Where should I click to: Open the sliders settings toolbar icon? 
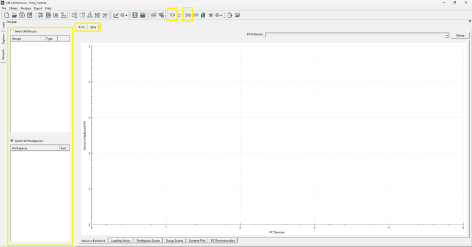pos(40,15)
